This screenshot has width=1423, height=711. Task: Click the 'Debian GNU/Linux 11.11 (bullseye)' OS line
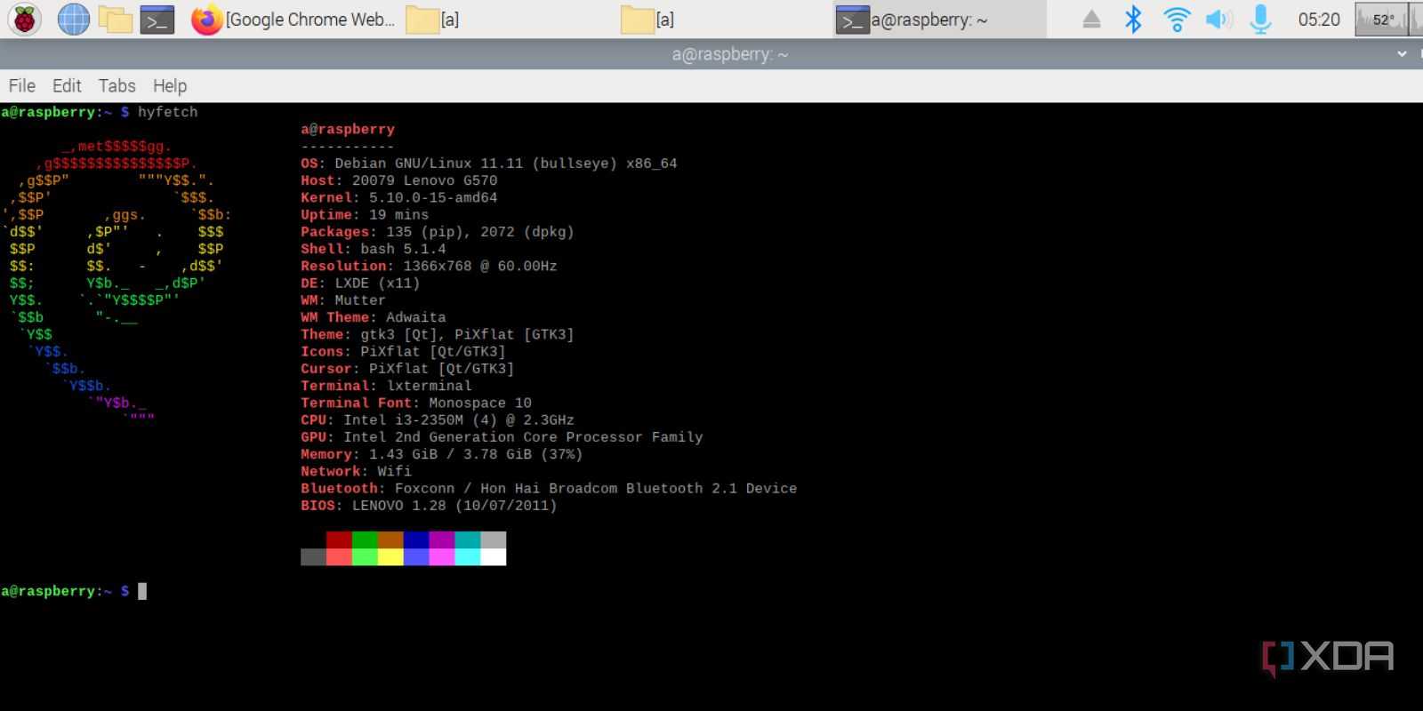(x=488, y=164)
